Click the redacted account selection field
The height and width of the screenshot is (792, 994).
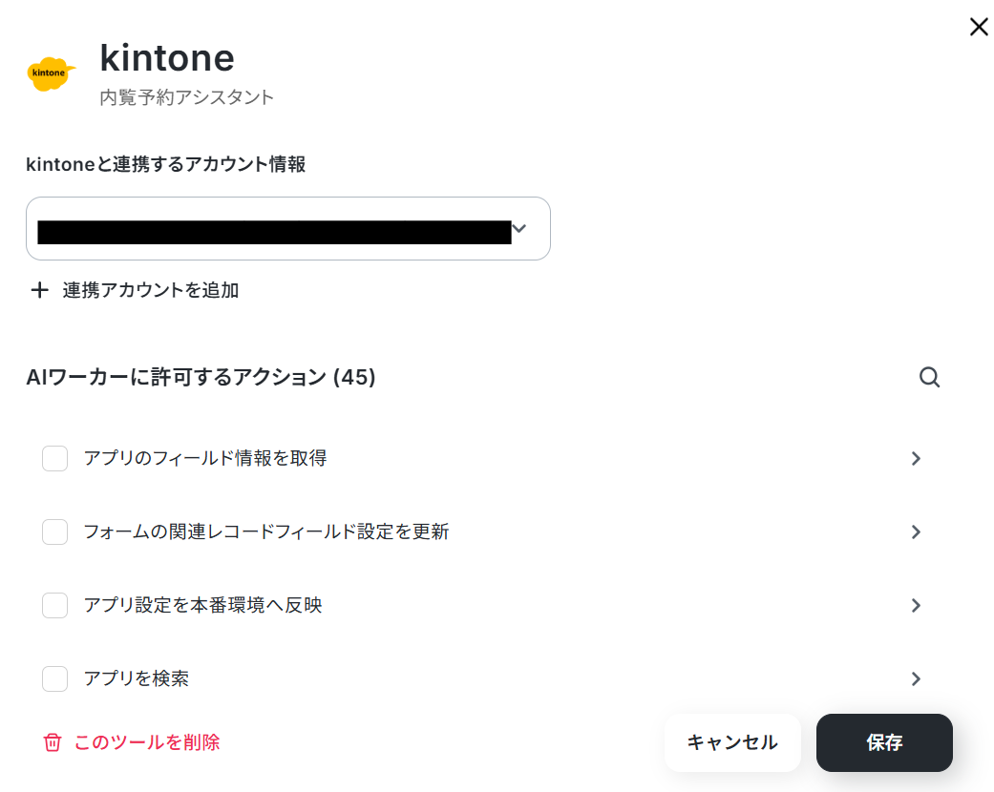(287, 228)
